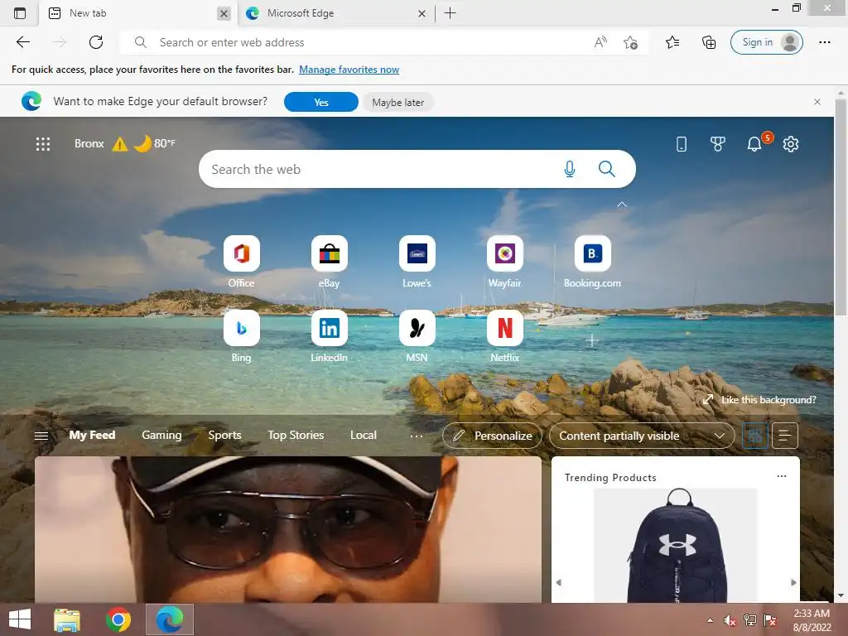Click the Maybe later button

point(397,102)
